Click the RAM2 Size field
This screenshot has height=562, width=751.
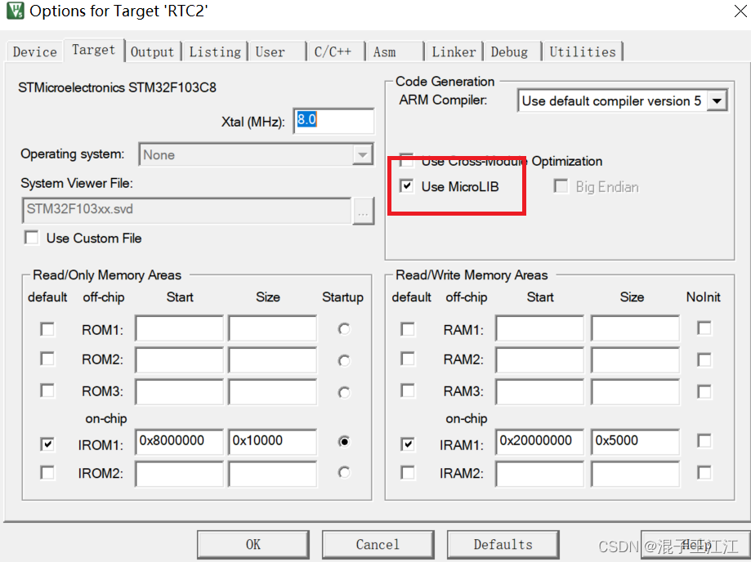tap(635, 360)
